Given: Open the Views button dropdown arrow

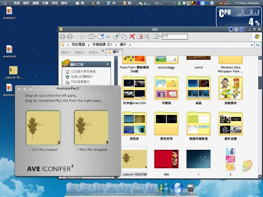Looking at the screenshot, I should tap(160, 36).
